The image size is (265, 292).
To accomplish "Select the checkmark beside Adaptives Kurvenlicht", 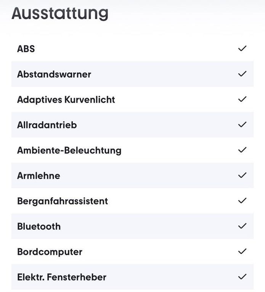I will pos(242,99).
